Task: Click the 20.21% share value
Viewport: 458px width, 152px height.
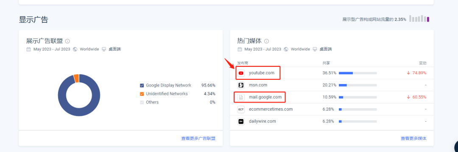Action: (330, 85)
